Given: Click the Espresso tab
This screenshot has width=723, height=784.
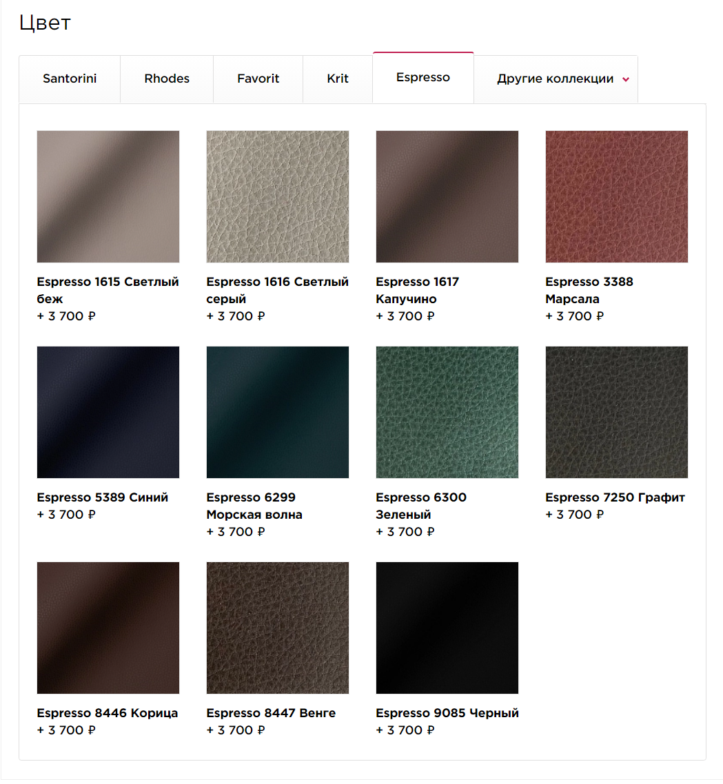Looking at the screenshot, I should click(x=423, y=77).
